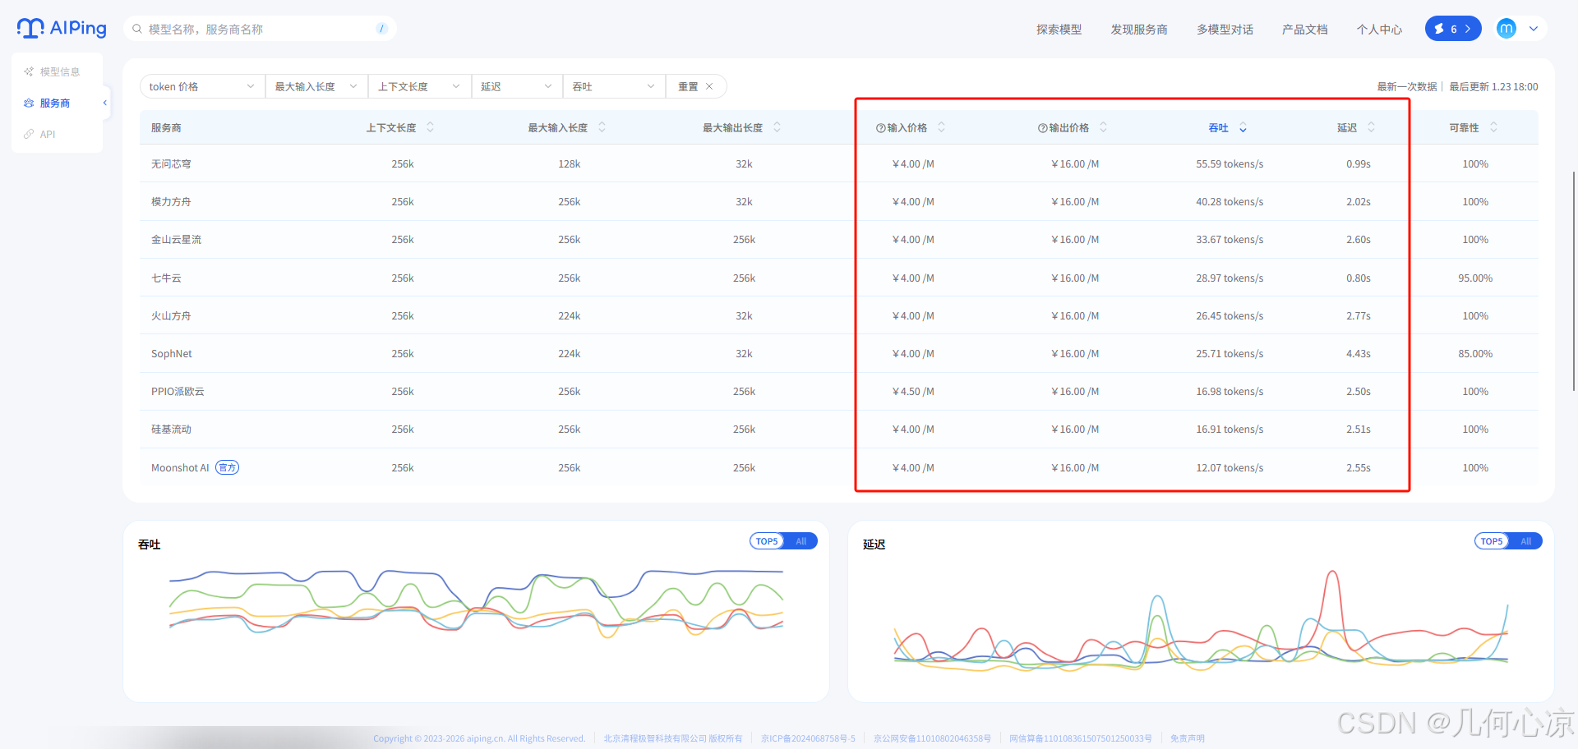Sort by 输入价格 column arrows

[x=941, y=127]
